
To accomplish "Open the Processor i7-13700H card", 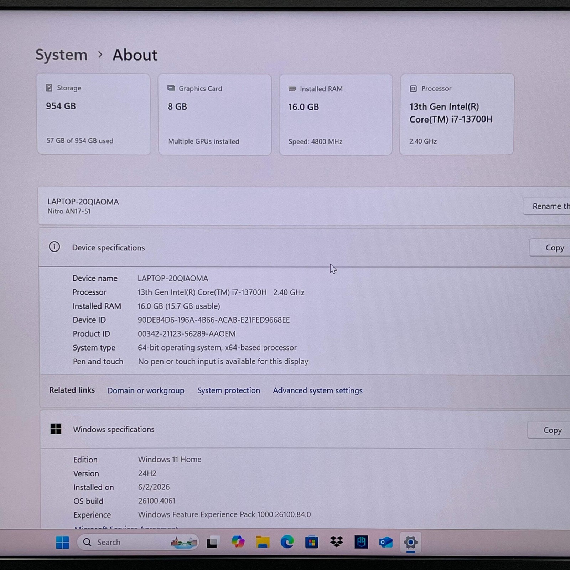I will point(457,114).
